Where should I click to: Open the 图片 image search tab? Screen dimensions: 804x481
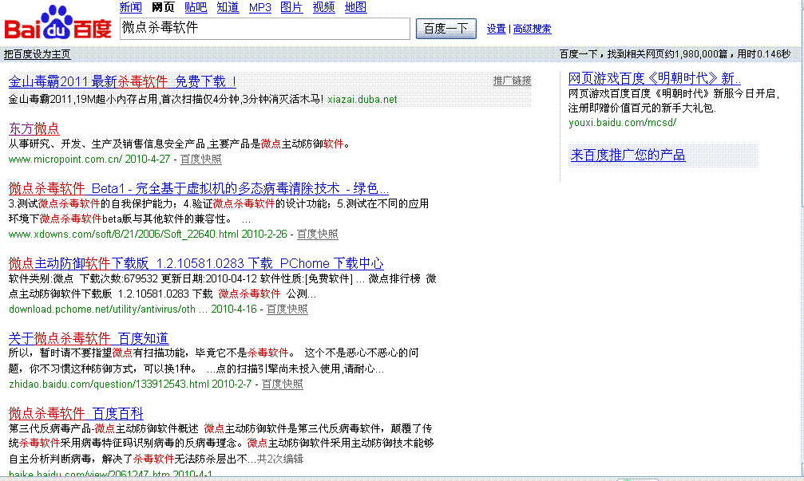(x=291, y=7)
